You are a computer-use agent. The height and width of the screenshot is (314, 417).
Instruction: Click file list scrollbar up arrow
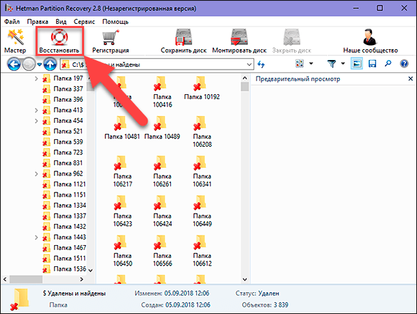pos(245,78)
